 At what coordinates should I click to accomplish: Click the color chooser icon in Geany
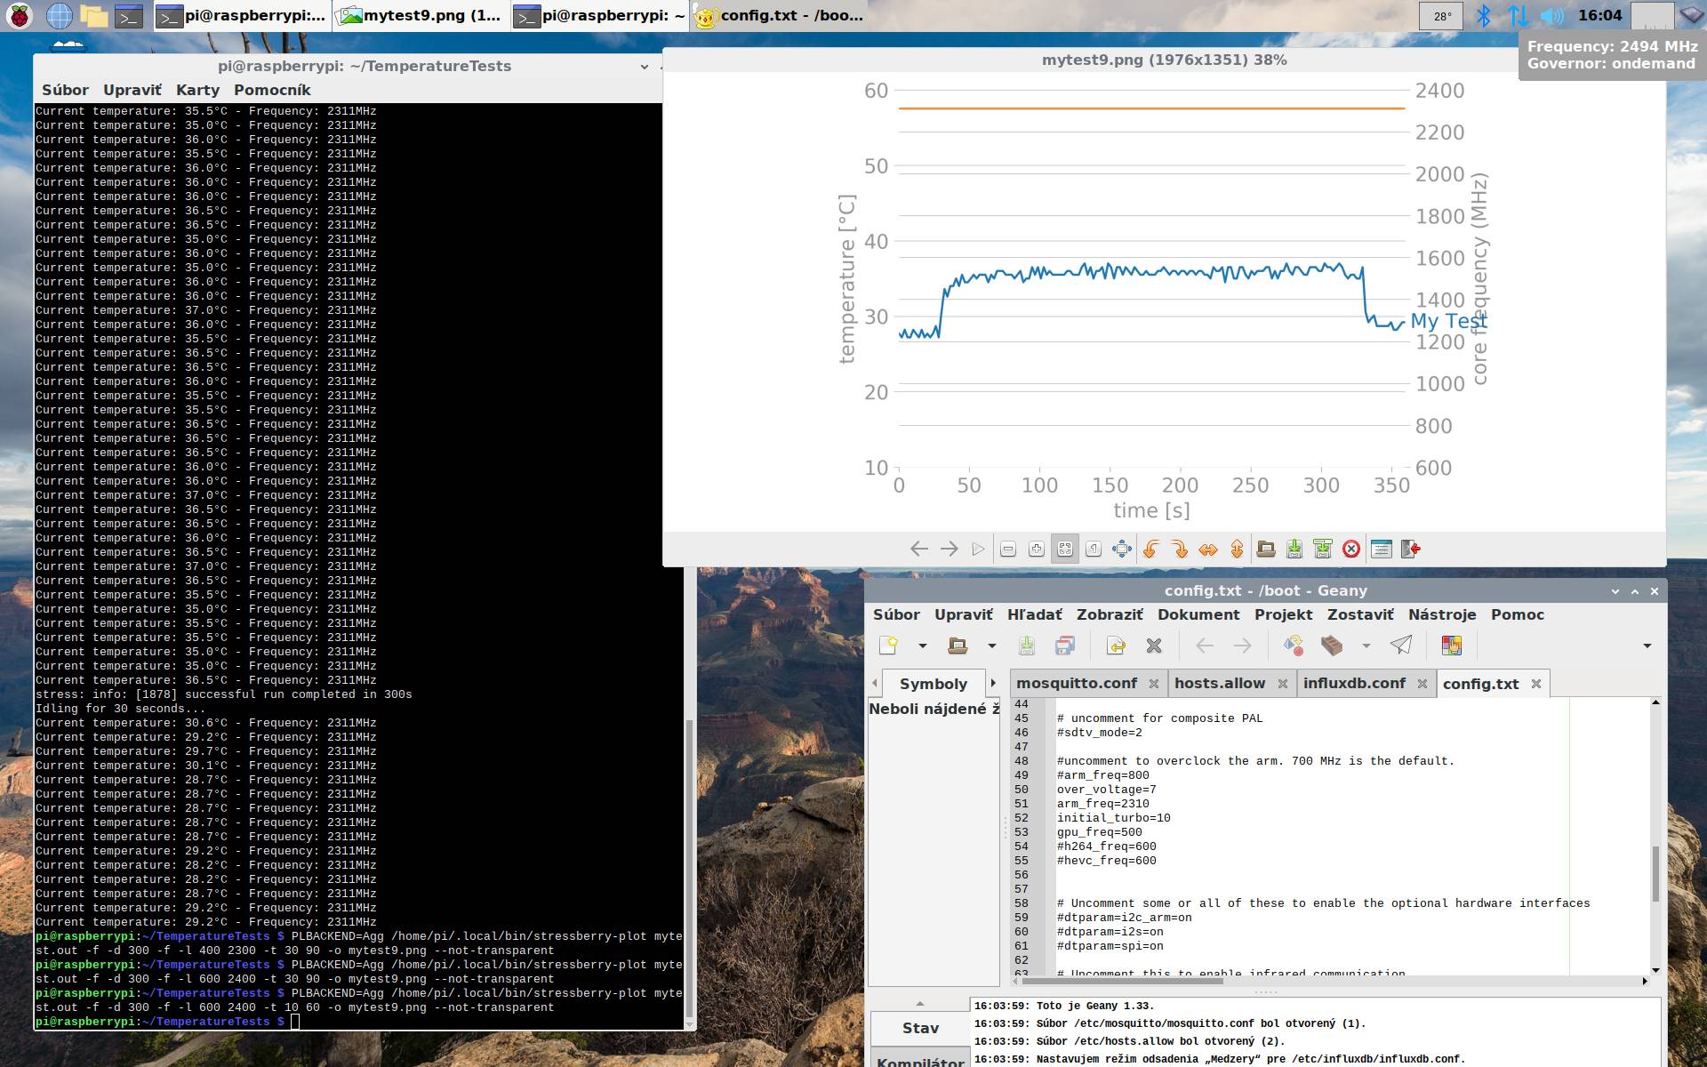tap(1452, 646)
